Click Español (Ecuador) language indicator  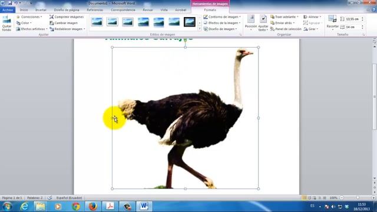point(69,198)
